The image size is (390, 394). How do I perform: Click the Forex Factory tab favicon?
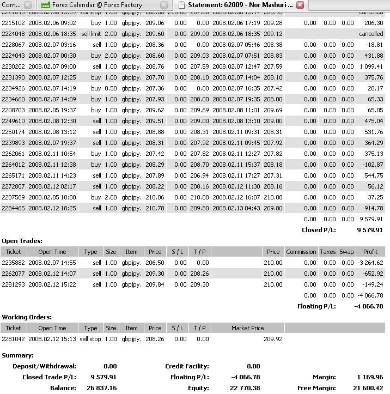point(46,5)
